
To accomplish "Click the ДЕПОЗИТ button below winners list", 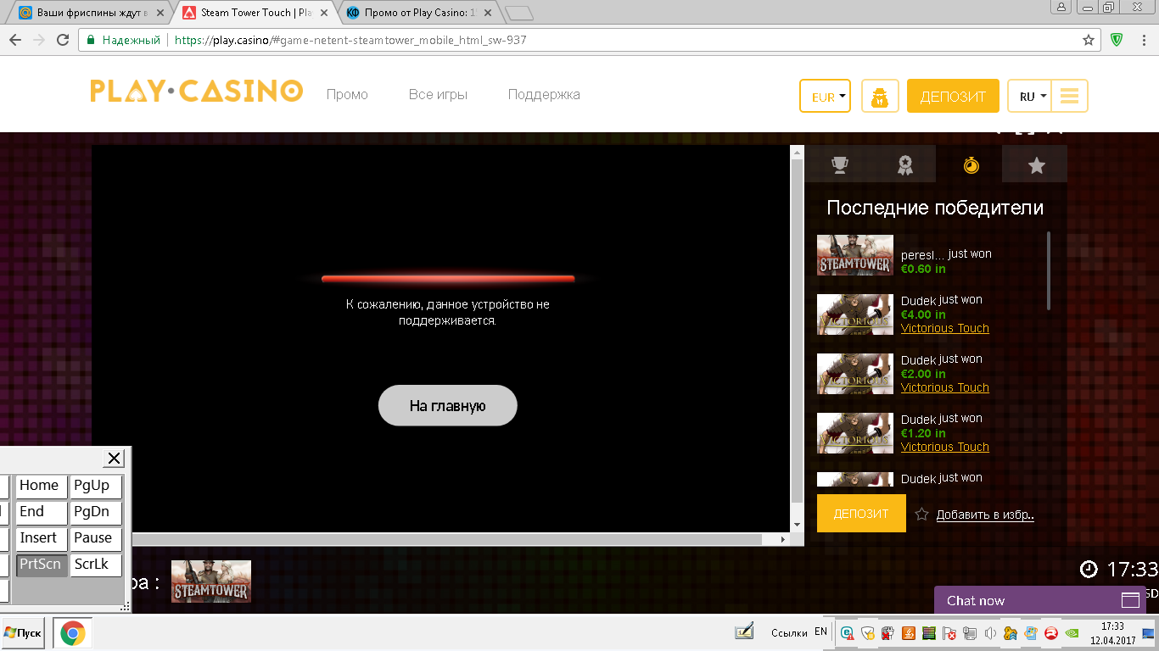I will [861, 513].
